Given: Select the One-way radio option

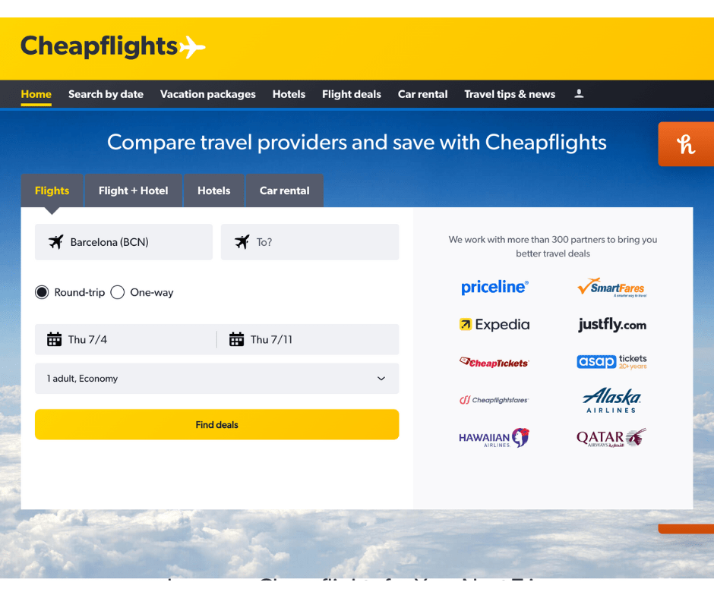Looking at the screenshot, I should (118, 292).
